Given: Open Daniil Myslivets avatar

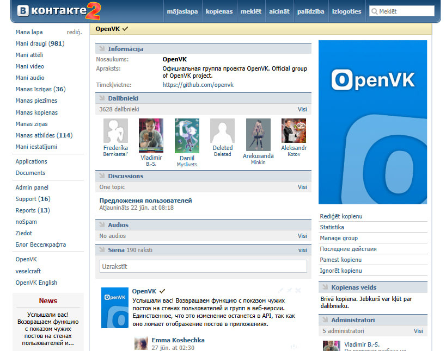Looking at the screenshot, I should pos(187,136).
